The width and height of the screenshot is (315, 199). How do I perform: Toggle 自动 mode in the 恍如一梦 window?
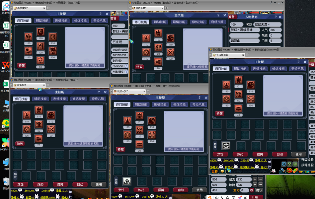pos(181,190)
